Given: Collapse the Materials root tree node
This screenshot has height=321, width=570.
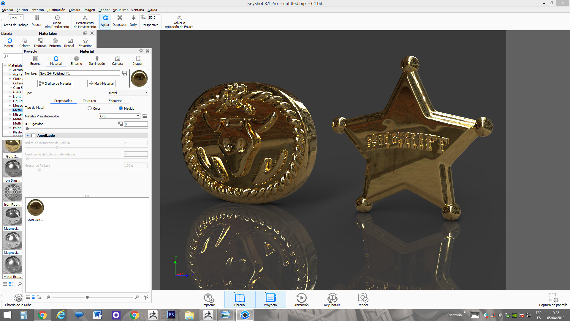Looking at the screenshot, I should point(5,65).
